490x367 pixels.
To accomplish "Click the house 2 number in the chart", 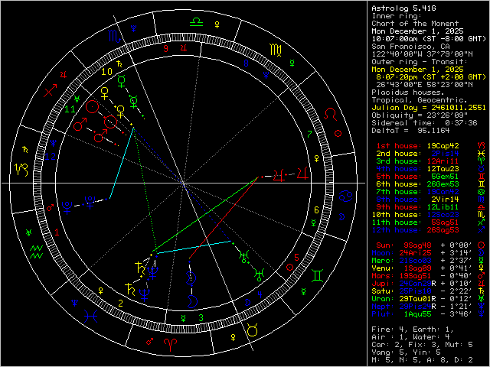I will 122,302.
